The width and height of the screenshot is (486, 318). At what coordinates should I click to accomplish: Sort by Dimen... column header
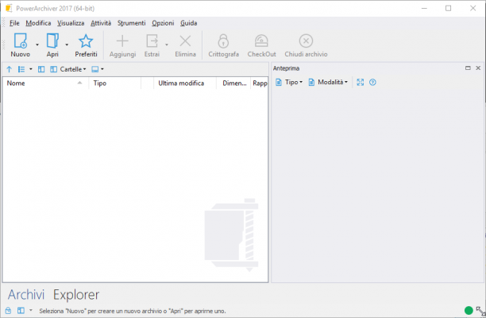tap(233, 83)
